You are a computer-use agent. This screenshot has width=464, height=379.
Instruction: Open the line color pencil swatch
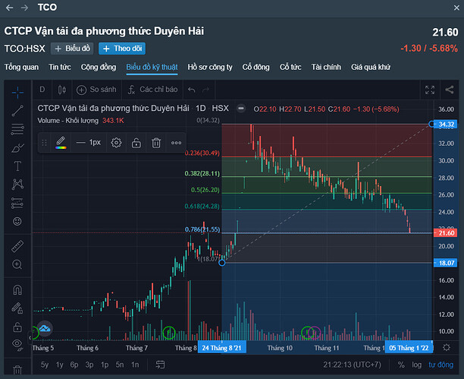click(x=61, y=142)
